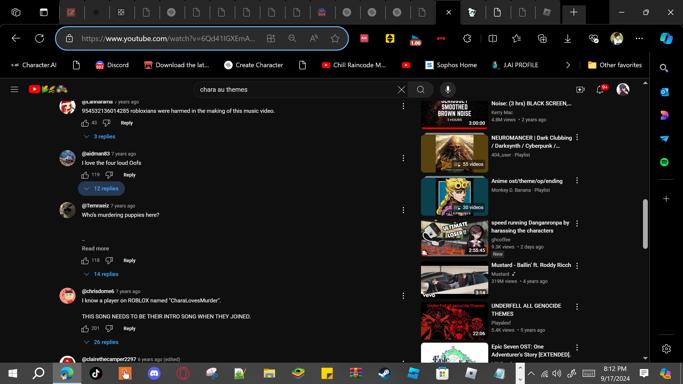Screen dimensions: 683x384
Task: Click the YouTube Create video icon
Action: (x=580, y=90)
